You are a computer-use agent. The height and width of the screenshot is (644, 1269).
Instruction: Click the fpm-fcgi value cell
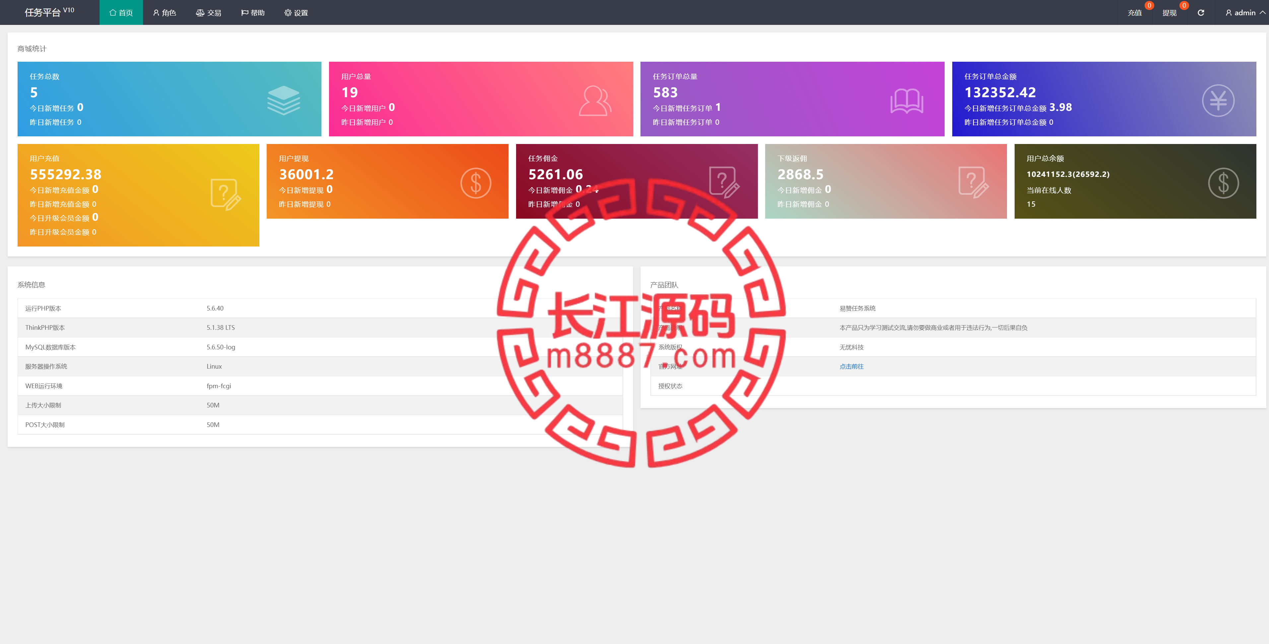coord(219,386)
